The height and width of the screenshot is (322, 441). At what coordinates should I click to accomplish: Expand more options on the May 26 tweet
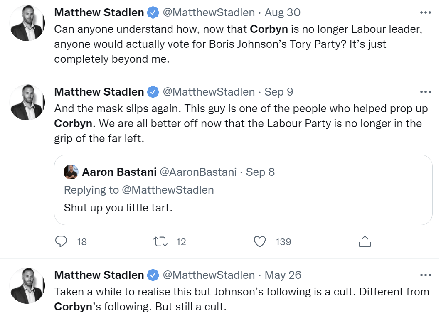pyautogui.click(x=426, y=275)
